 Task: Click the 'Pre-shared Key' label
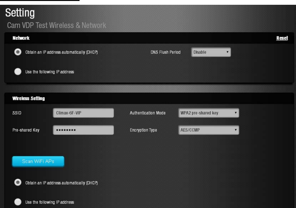pos(26,130)
